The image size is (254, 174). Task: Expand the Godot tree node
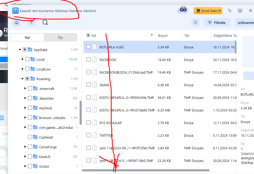(25, 166)
